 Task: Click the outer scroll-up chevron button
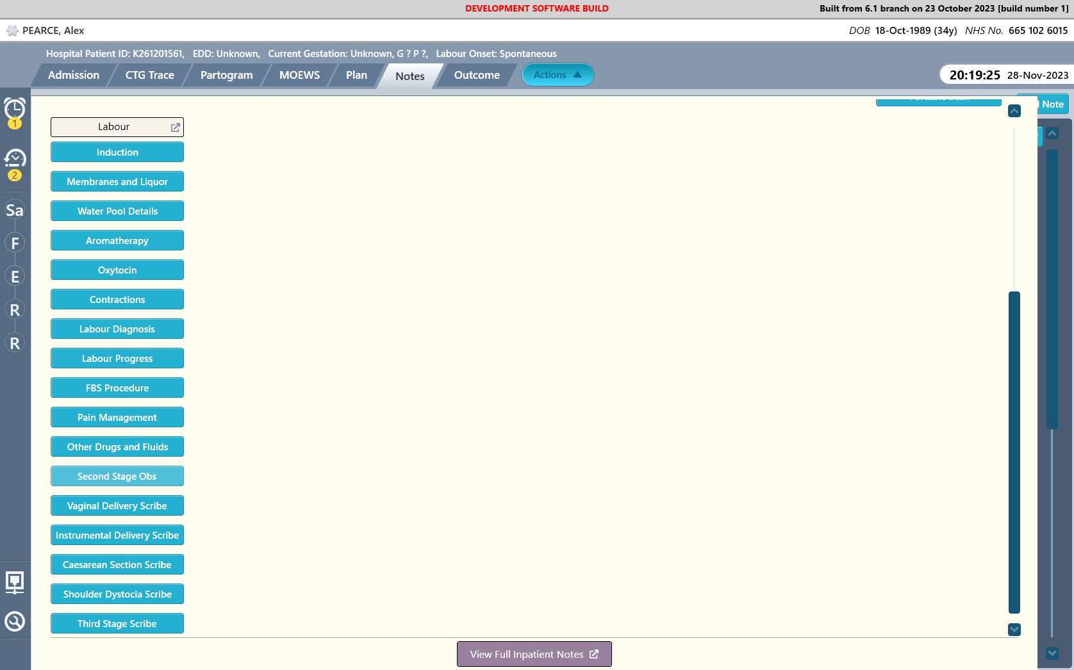[1052, 133]
